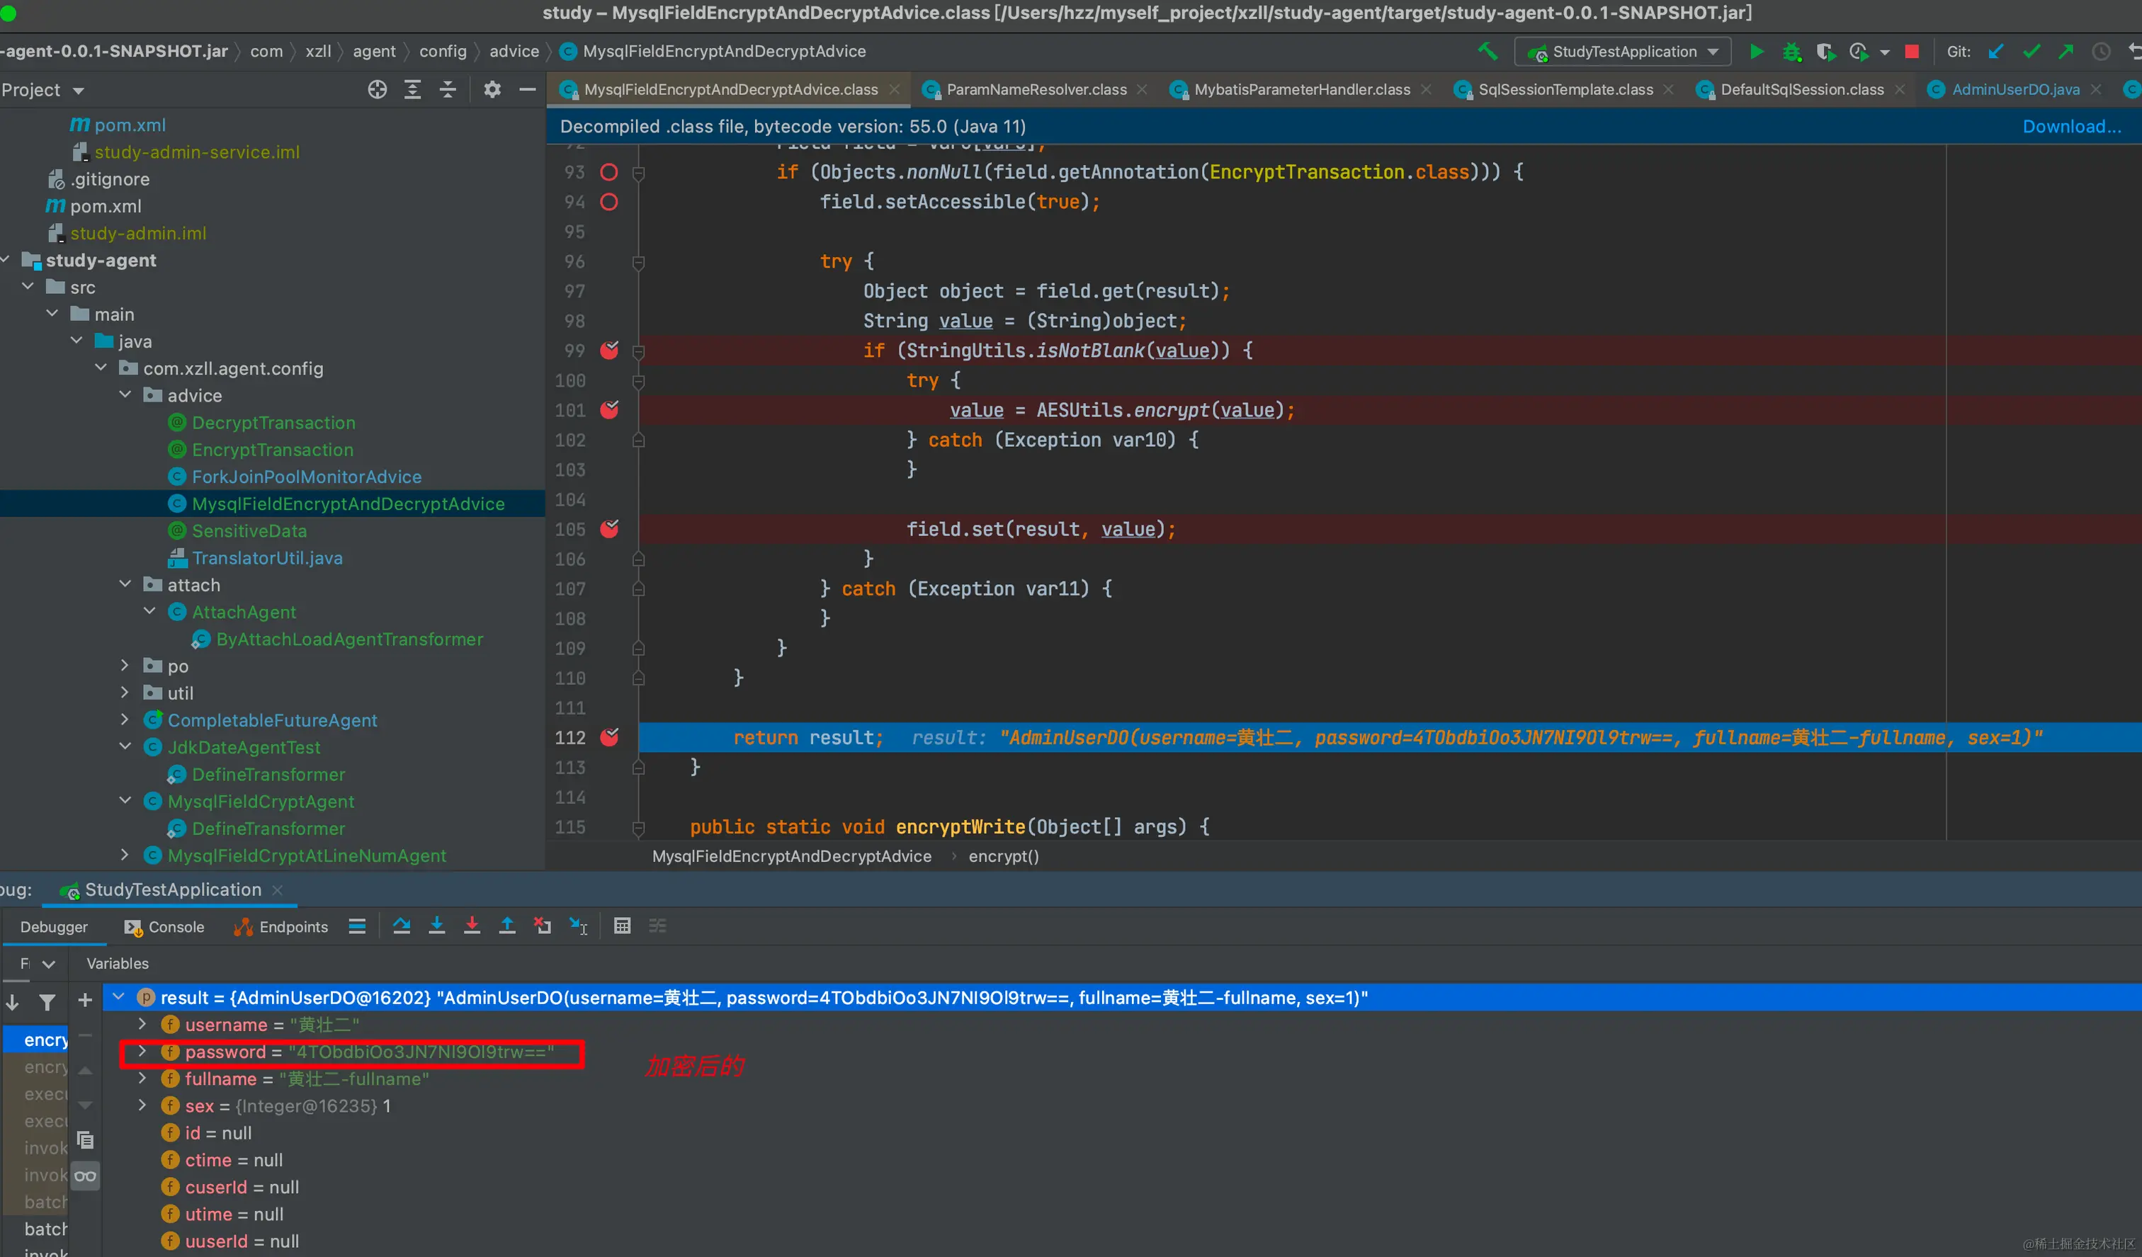
Task: Click glasses icon to show watches
Action: point(85,1176)
